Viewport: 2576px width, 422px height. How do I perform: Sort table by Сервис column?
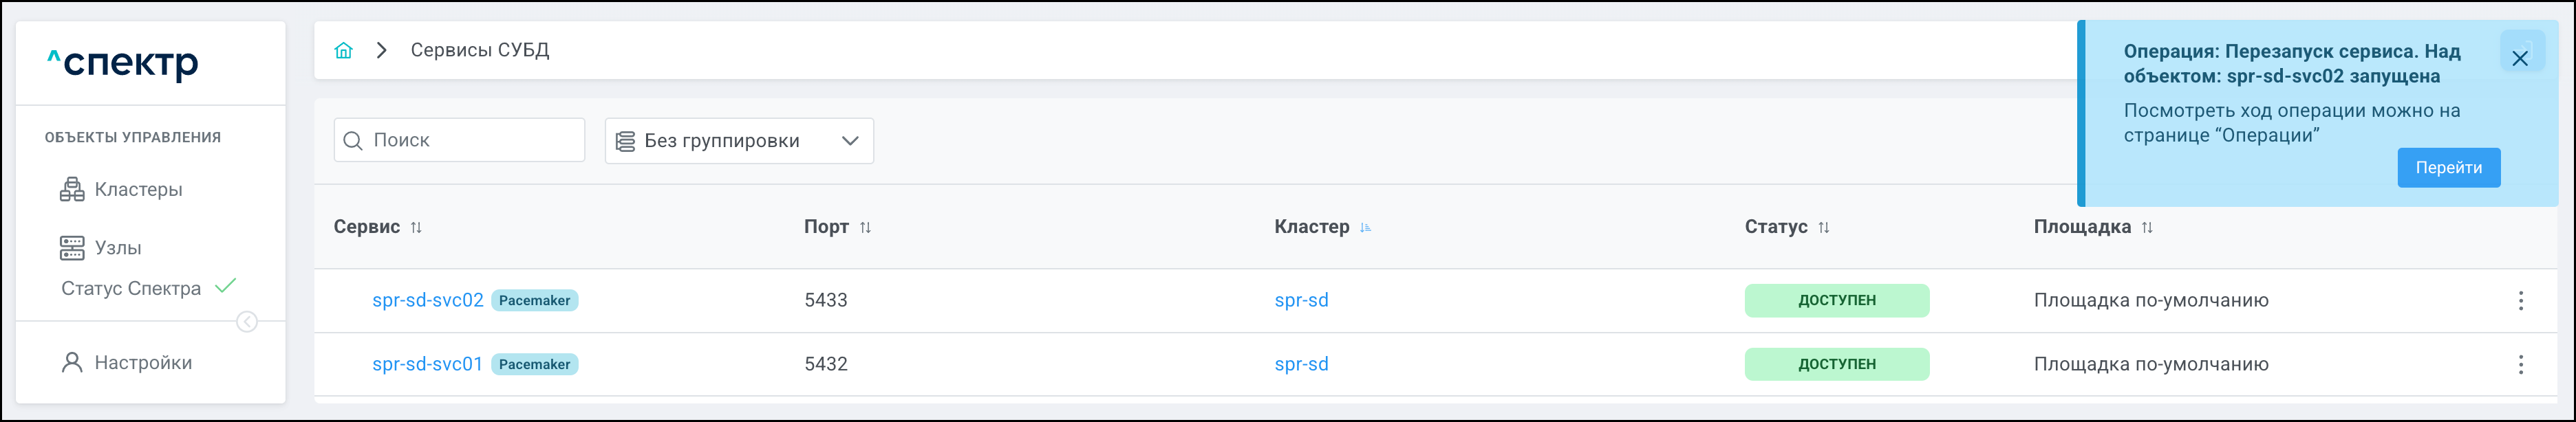click(416, 228)
